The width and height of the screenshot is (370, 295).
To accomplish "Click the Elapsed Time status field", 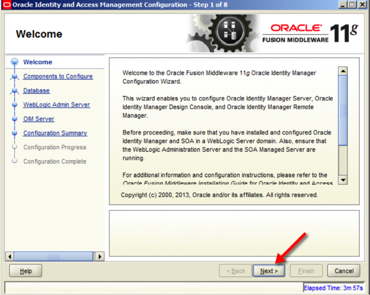I will click(334, 288).
